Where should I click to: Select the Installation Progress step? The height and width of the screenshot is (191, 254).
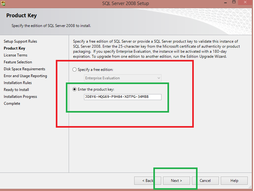(x=20, y=97)
